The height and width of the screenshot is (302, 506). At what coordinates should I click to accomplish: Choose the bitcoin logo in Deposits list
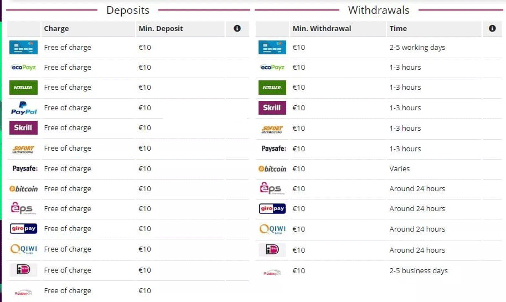[x=24, y=188]
